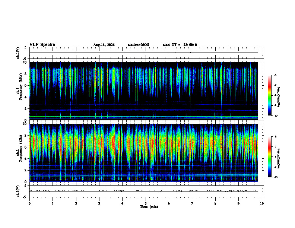Click the "1" minute tick label

(x=53, y=203)
